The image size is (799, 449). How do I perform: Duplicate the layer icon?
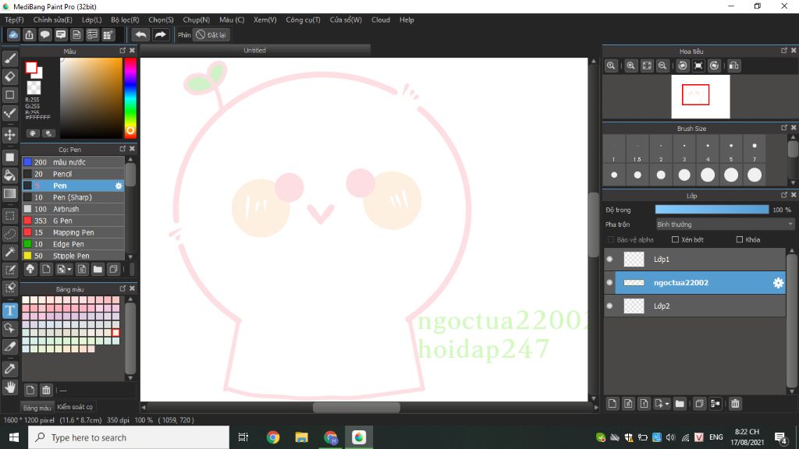[699, 404]
